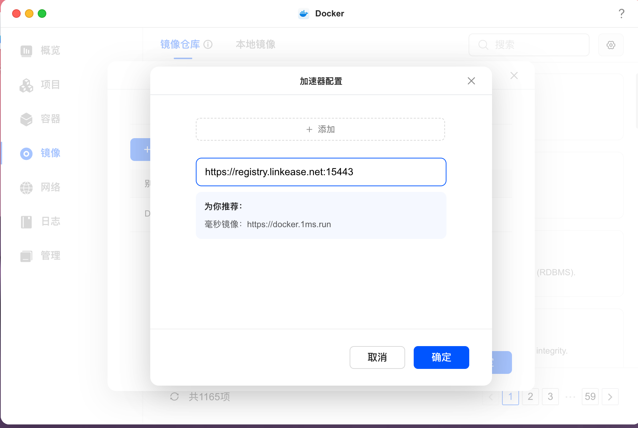Click the Overview (概览) chart icon in sidebar
Image resolution: width=638 pixels, height=428 pixels.
(26, 51)
